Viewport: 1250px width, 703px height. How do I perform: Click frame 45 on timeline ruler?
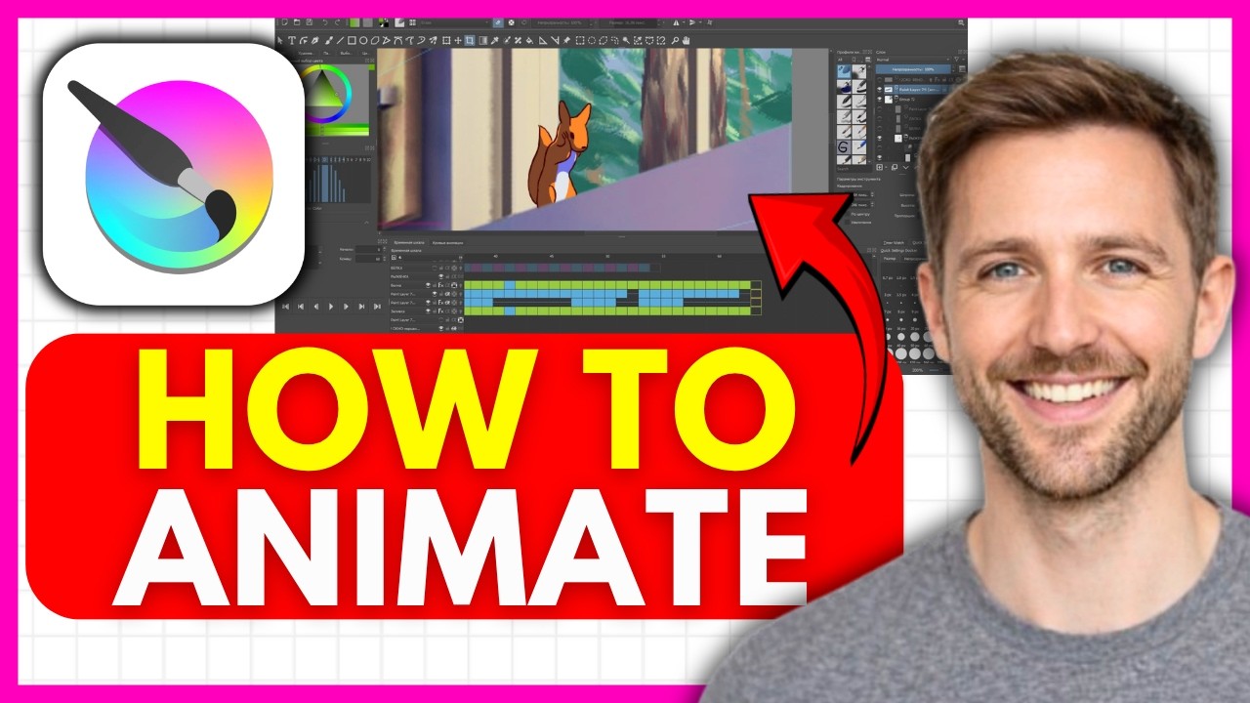(552, 256)
